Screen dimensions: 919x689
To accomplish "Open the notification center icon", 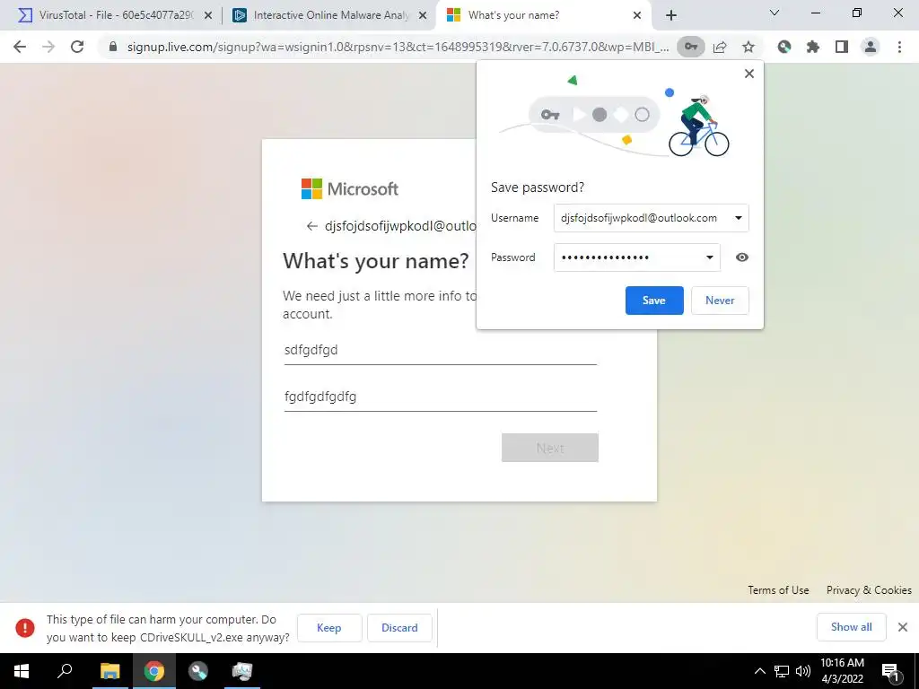I will click(x=891, y=671).
